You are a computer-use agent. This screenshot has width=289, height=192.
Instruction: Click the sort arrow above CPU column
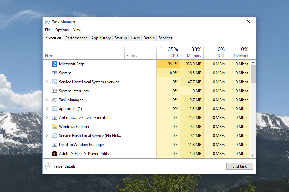tap(161, 48)
